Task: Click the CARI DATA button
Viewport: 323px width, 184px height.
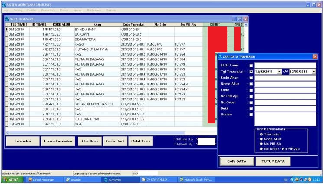Action: point(237,161)
